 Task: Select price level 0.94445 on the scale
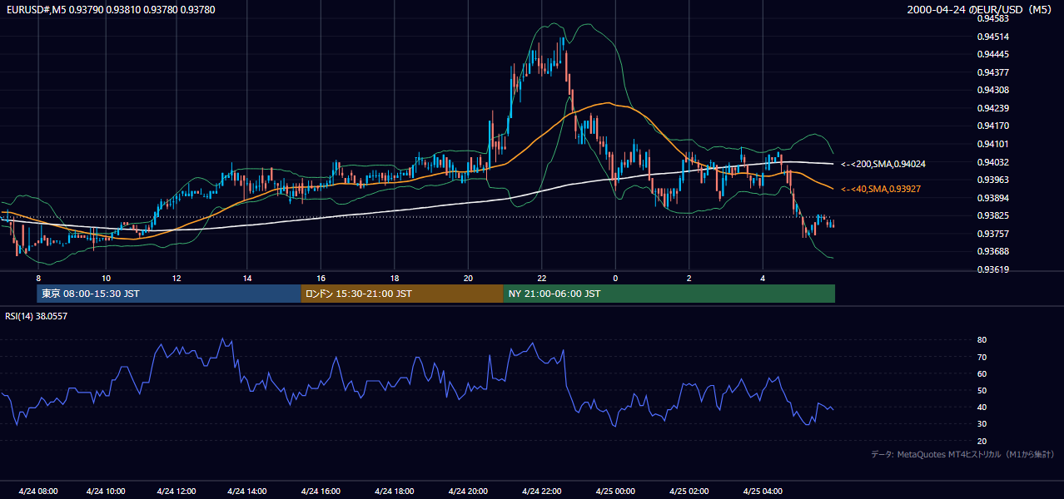(x=993, y=54)
